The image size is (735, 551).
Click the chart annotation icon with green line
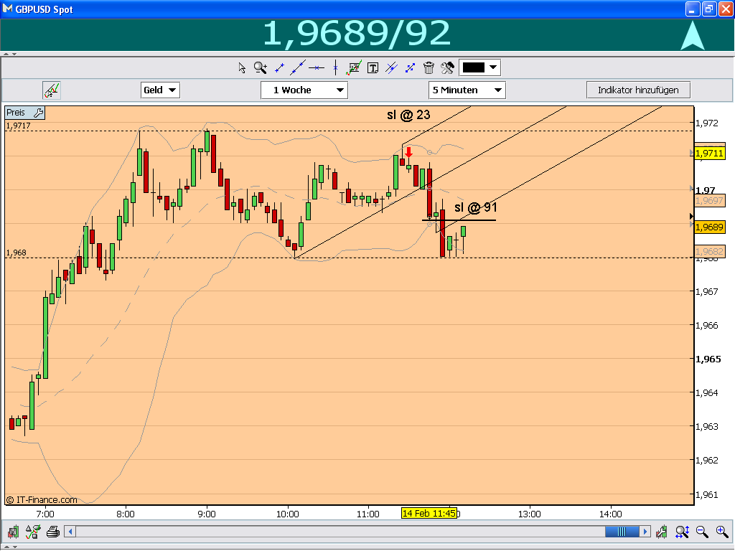(354, 68)
